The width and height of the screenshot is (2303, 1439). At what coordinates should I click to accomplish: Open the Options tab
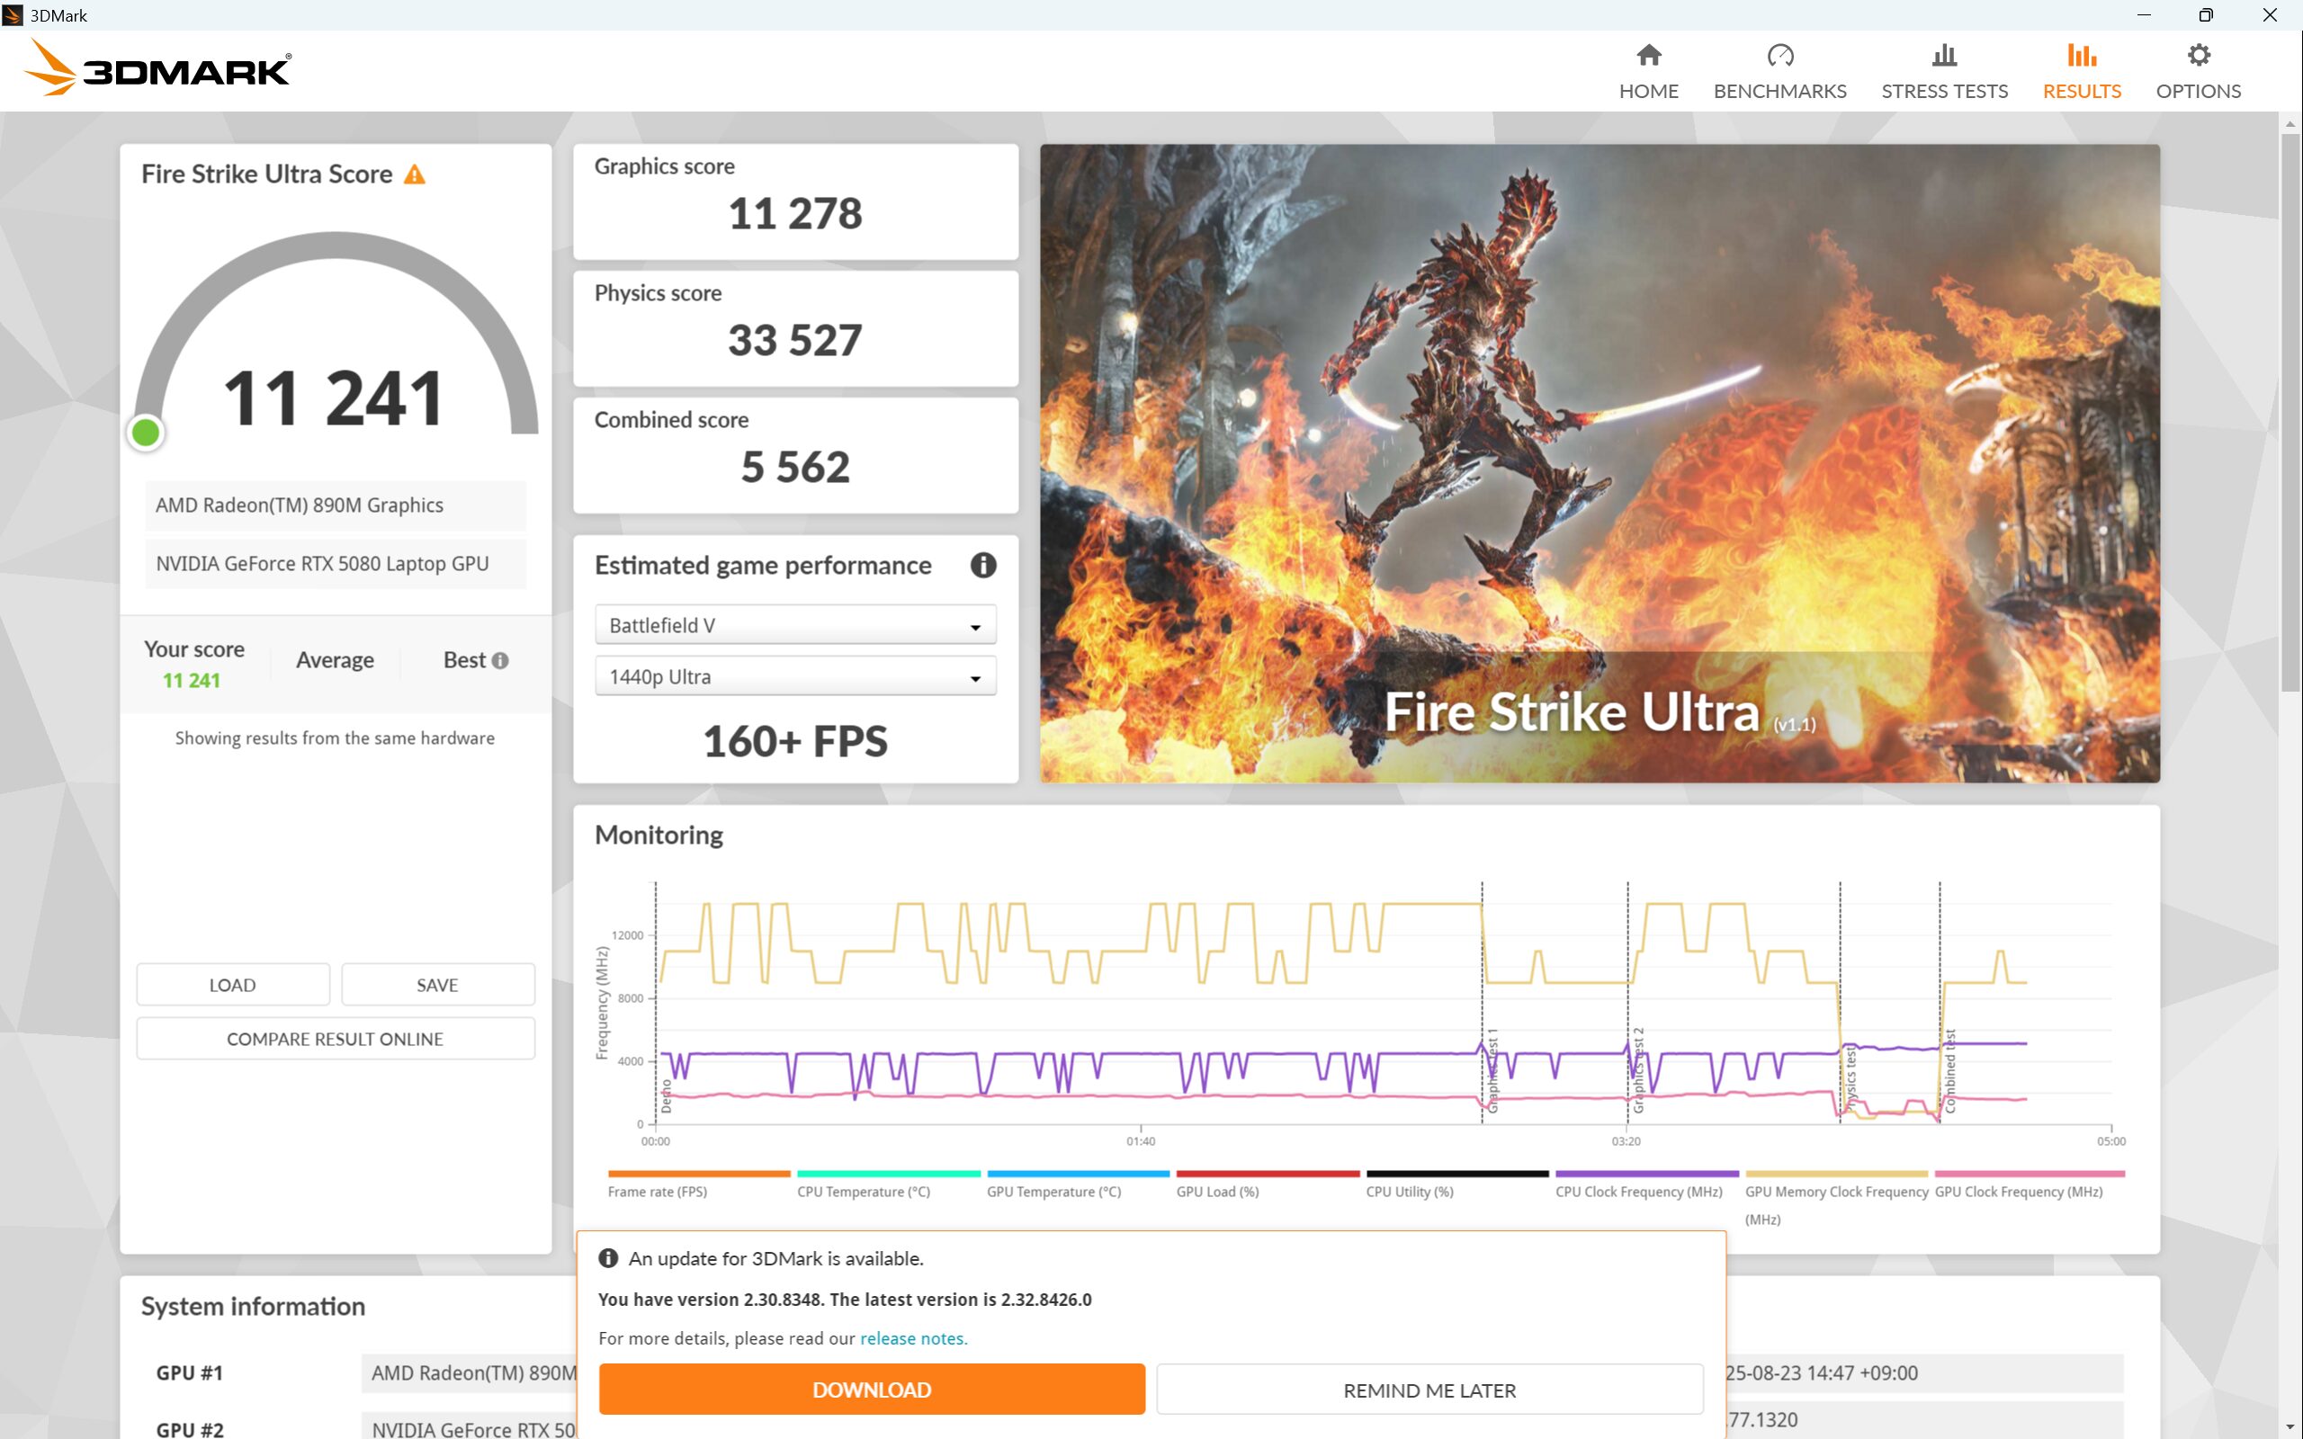2199,72
